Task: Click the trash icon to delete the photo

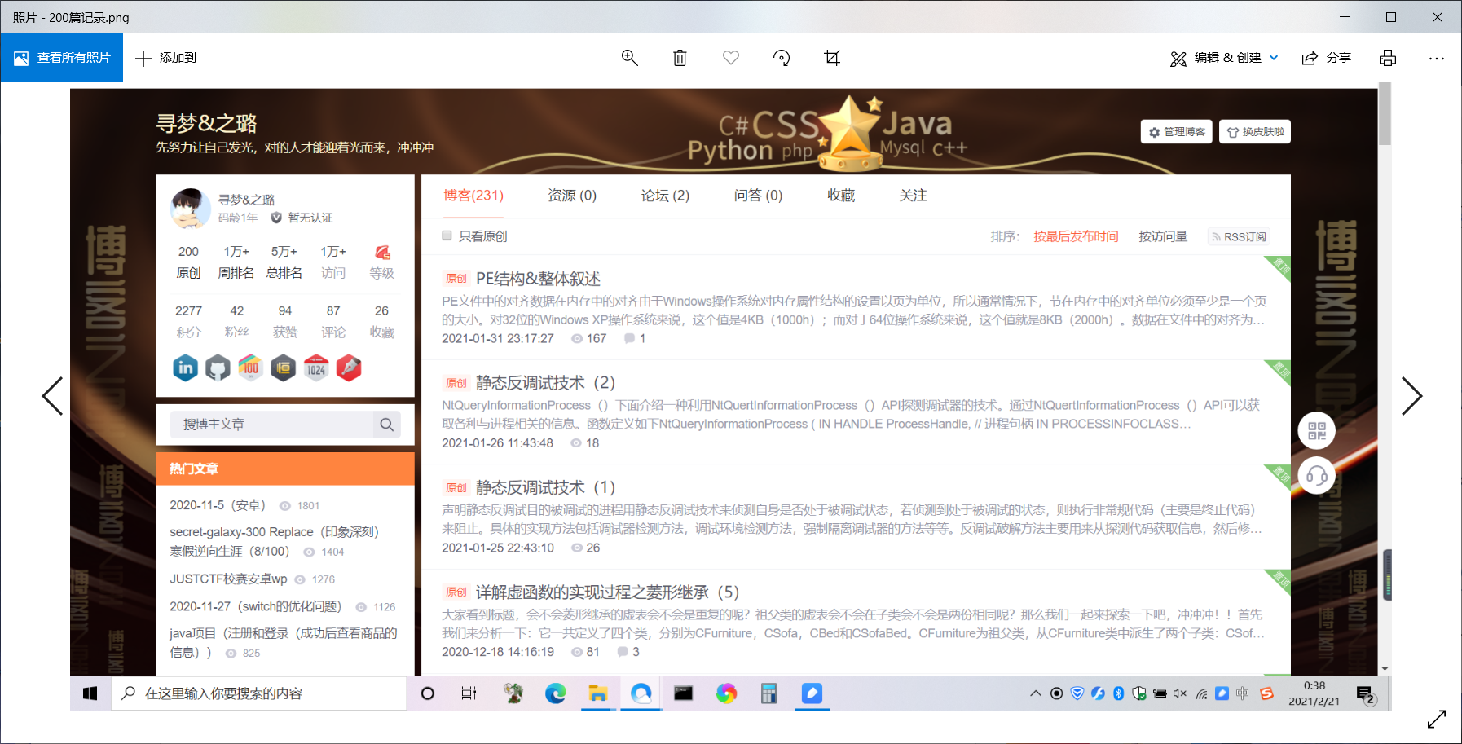Action: (680, 58)
